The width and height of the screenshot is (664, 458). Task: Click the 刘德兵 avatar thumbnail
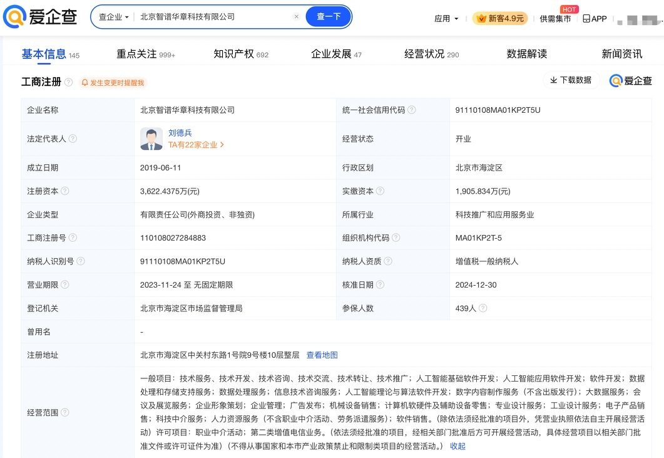coord(151,138)
